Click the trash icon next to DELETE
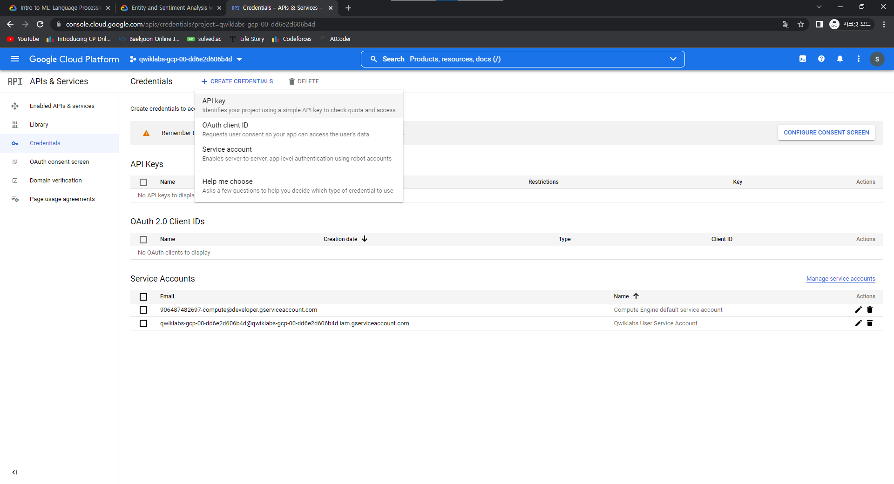 pos(292,81)
